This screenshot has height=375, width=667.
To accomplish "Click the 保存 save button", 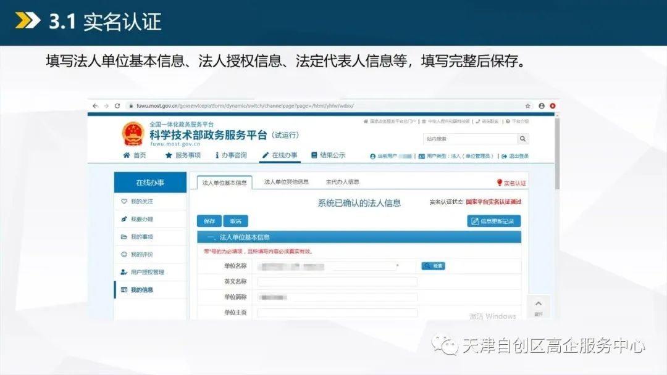I will (x=209, y=221).
